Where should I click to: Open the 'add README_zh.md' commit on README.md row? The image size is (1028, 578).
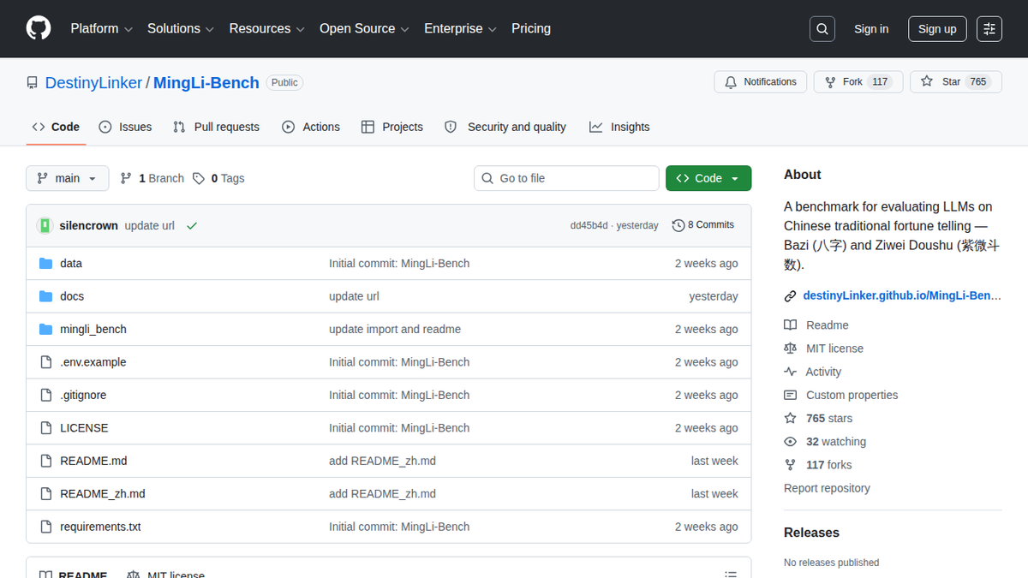(382, 461)
